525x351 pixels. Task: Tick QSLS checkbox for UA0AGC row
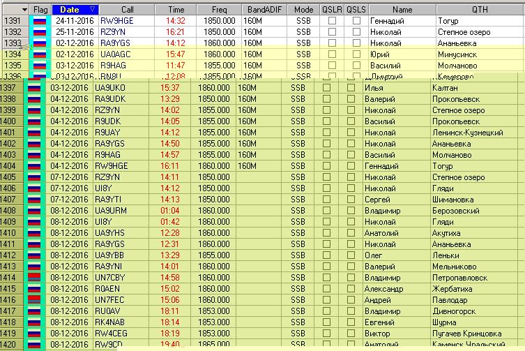[356, 54]
